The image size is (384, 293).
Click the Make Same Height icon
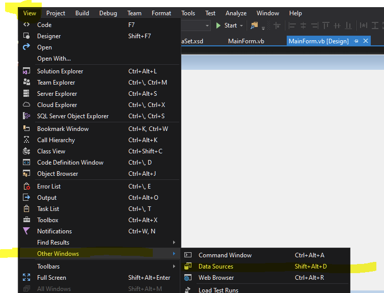[x=375, y=25]
